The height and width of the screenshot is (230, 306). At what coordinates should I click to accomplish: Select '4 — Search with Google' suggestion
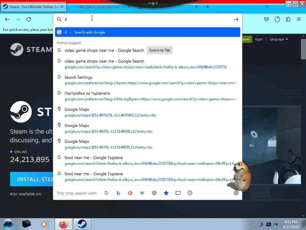click(148, 32)
